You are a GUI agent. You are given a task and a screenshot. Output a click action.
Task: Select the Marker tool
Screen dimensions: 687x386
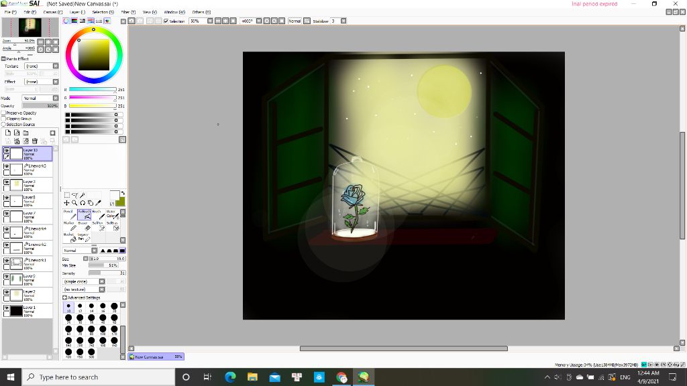coord(69,225)
